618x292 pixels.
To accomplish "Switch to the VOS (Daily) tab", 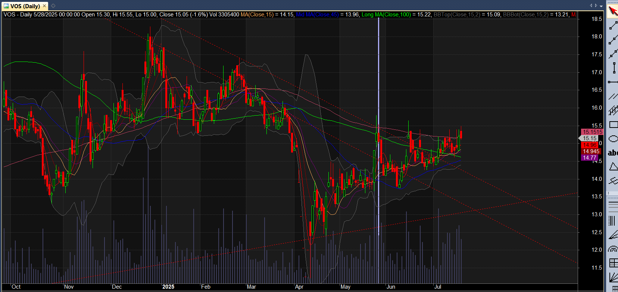I will pos(25,6).
